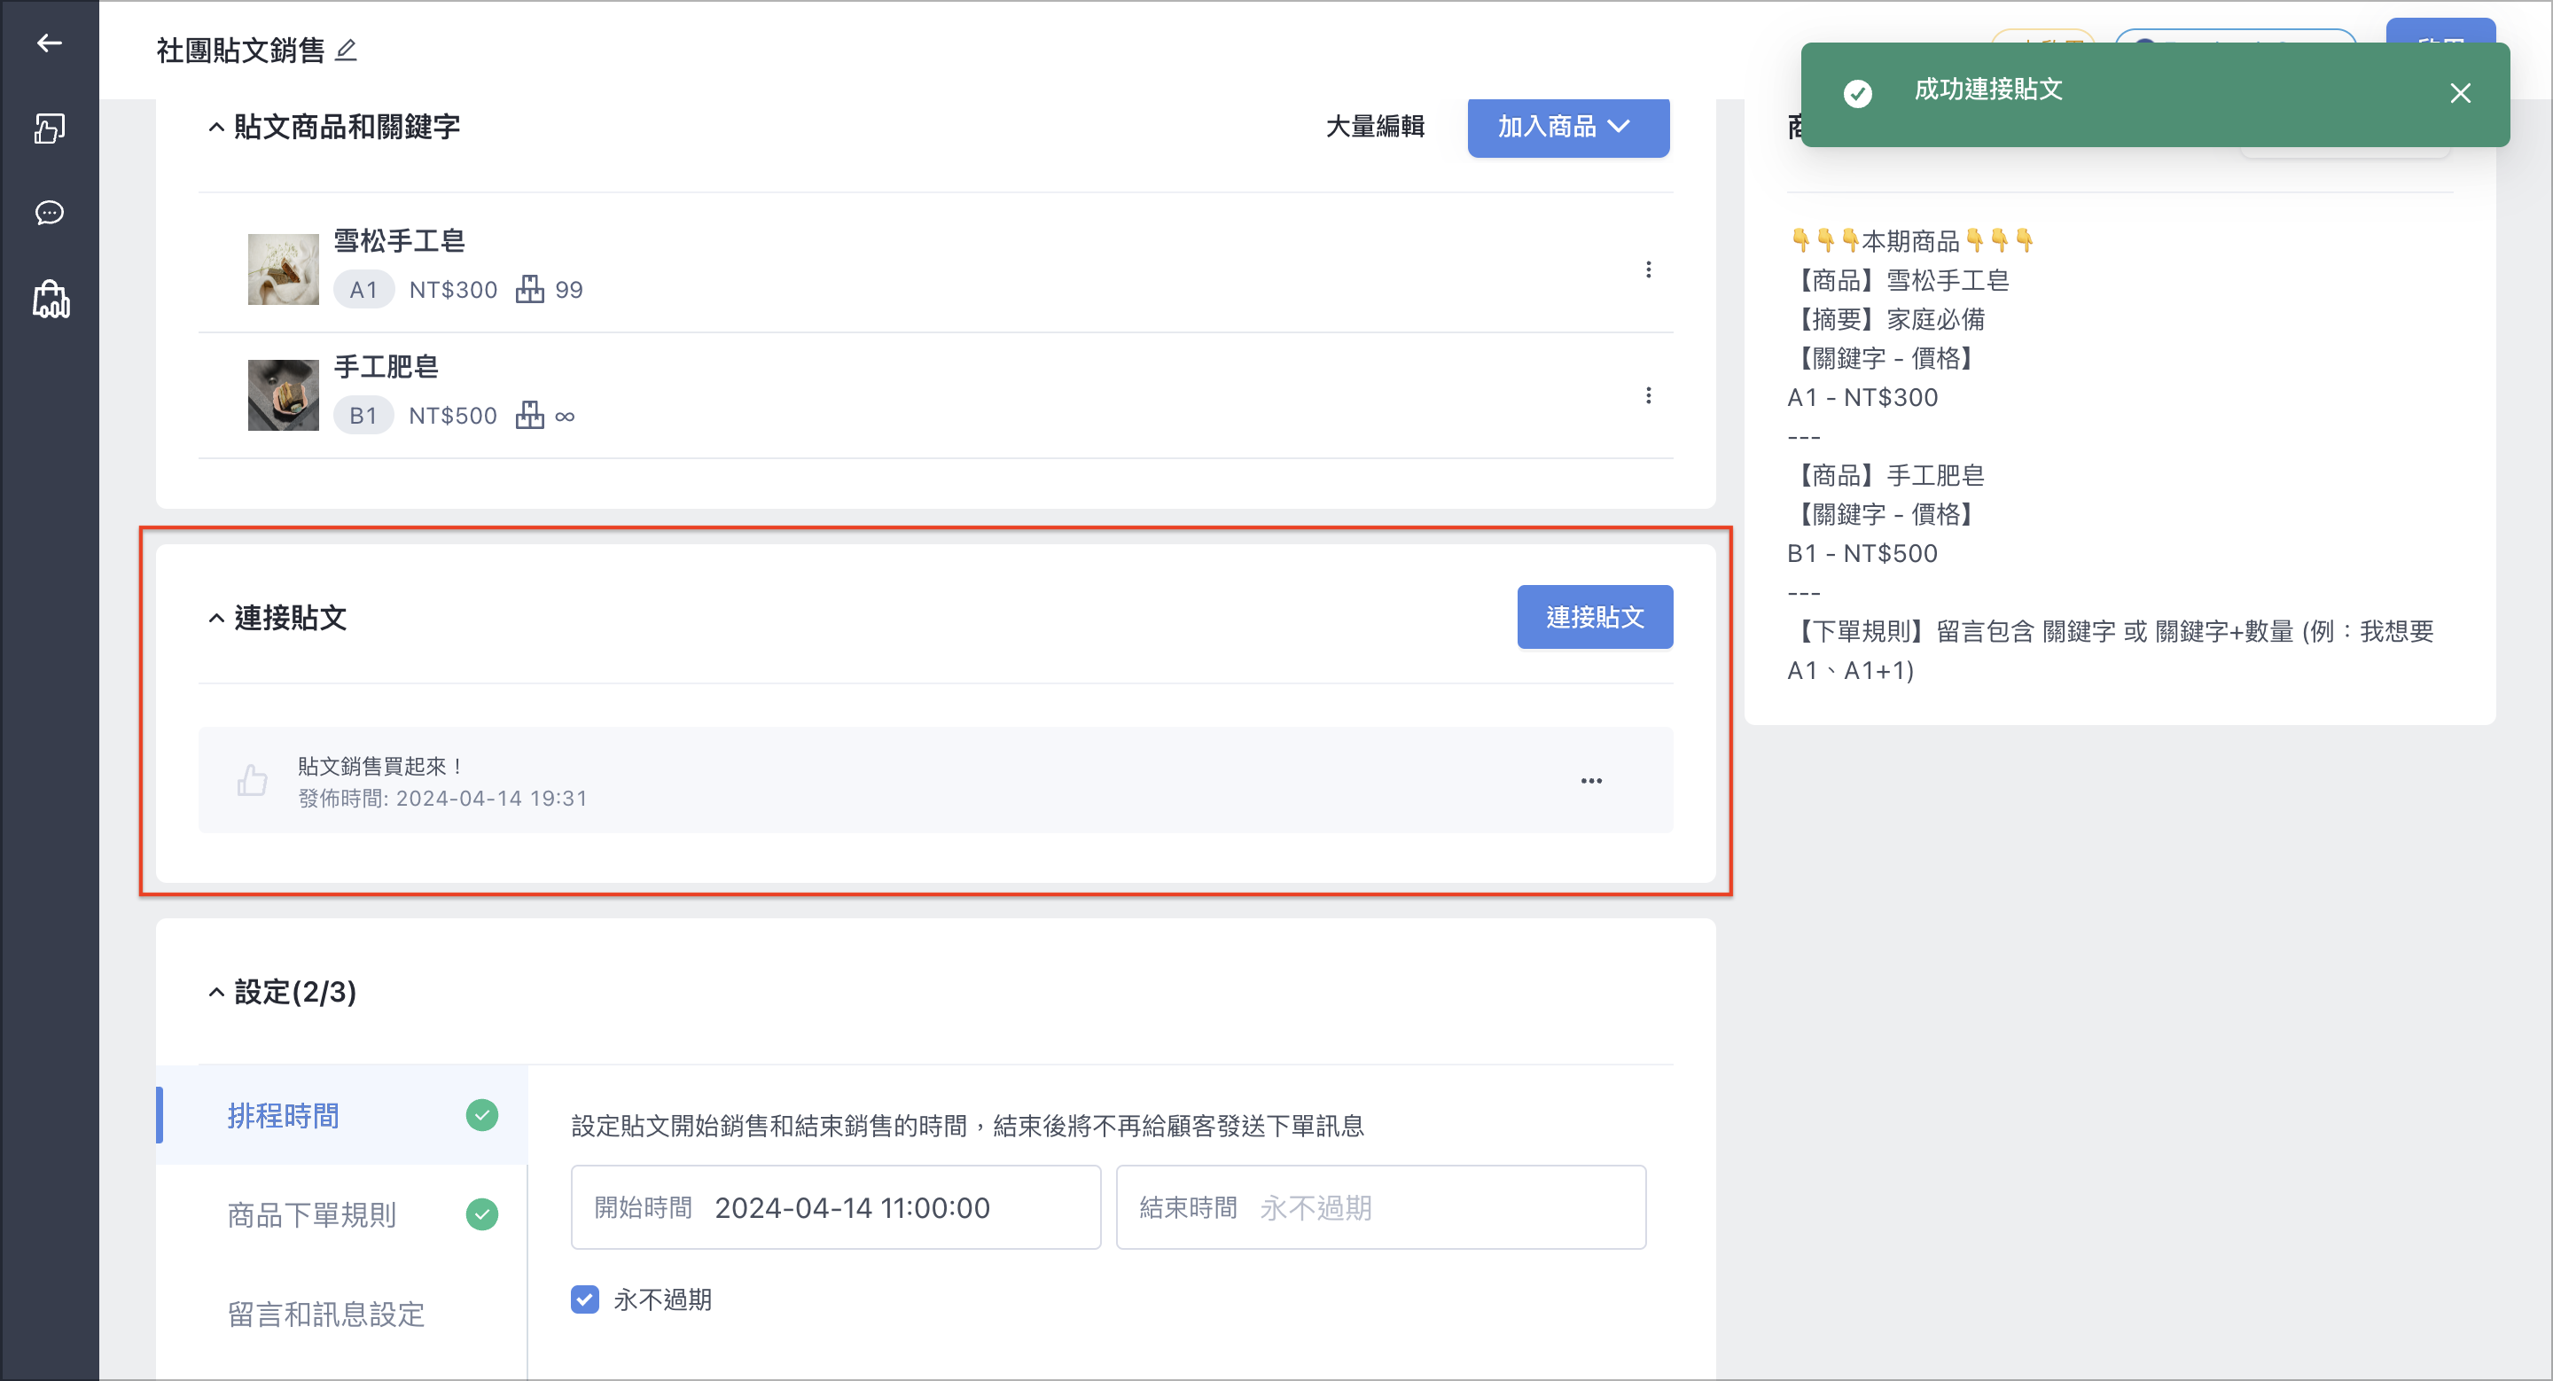The image size is (2553, 1381).
Task: Click the 雪松手工皂 product thumbnail
Action: [283, 269]
